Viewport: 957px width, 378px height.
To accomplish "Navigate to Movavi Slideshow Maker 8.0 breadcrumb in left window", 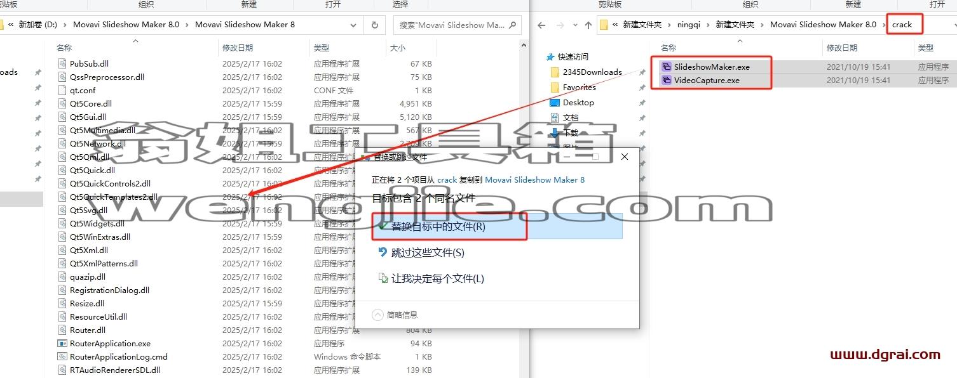I will pos(126,25).
